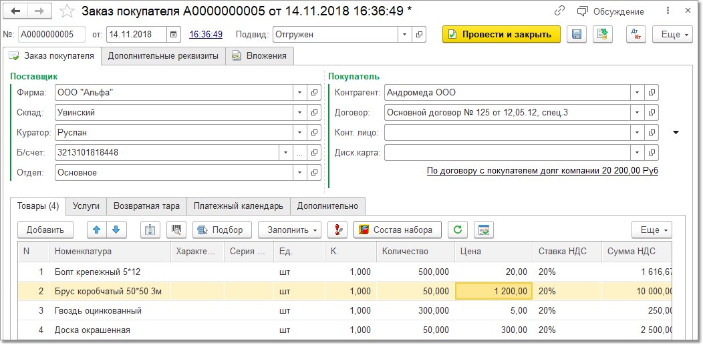Open the Отдел item form icon
This screenshot has width=703, height=345.
click(x=314, y=172)
